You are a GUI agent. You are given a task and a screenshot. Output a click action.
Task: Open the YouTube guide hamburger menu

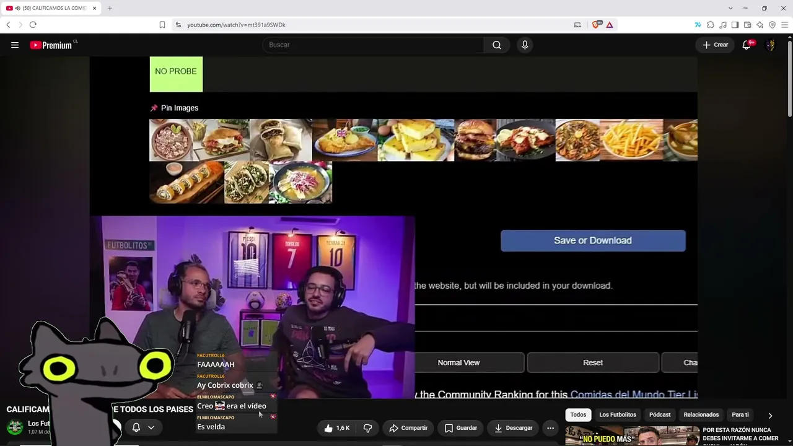[15, 45]
